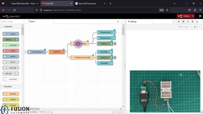
Task: Select the Humidity chart dashboard node
Action: [105, 63]
